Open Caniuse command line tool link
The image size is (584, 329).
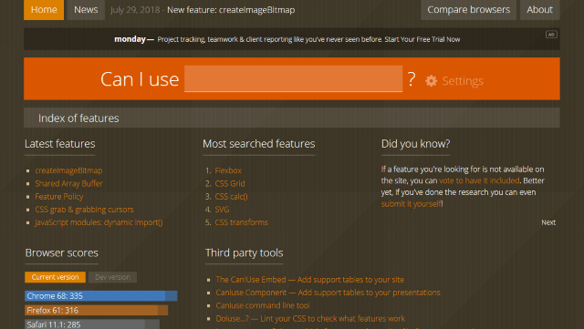coord(263,305)
